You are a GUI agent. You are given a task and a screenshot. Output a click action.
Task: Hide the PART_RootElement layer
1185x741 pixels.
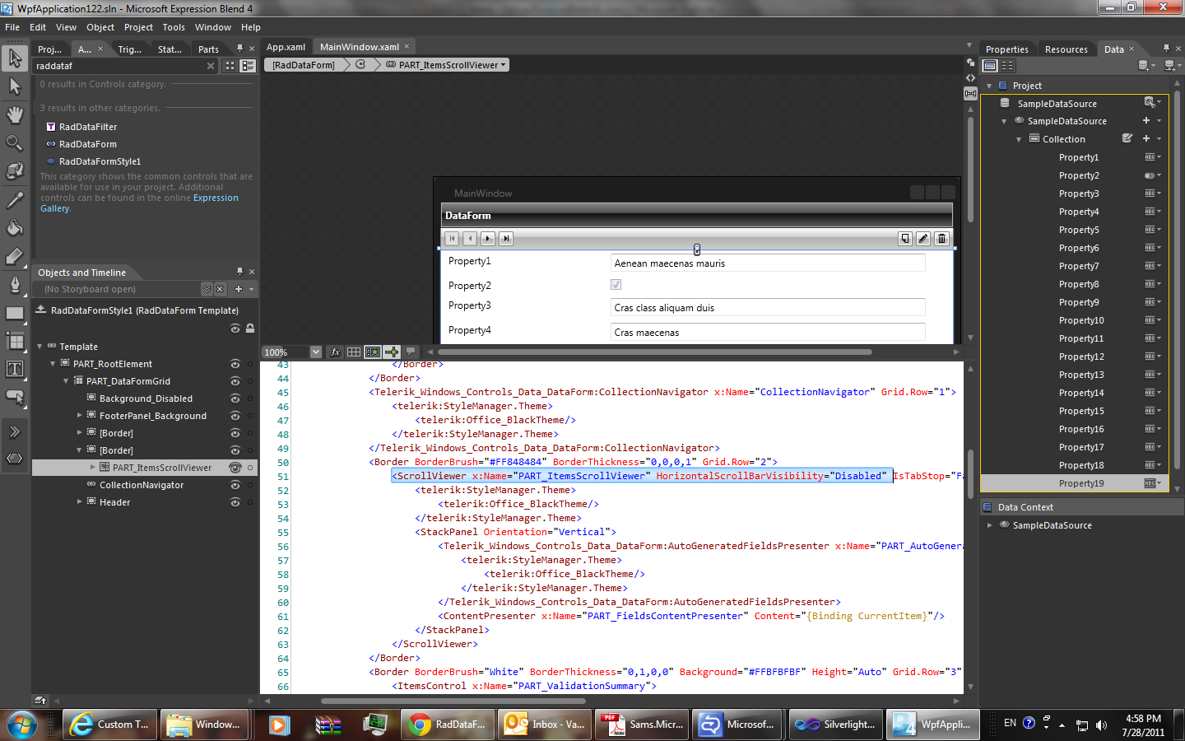pos(235,364)
